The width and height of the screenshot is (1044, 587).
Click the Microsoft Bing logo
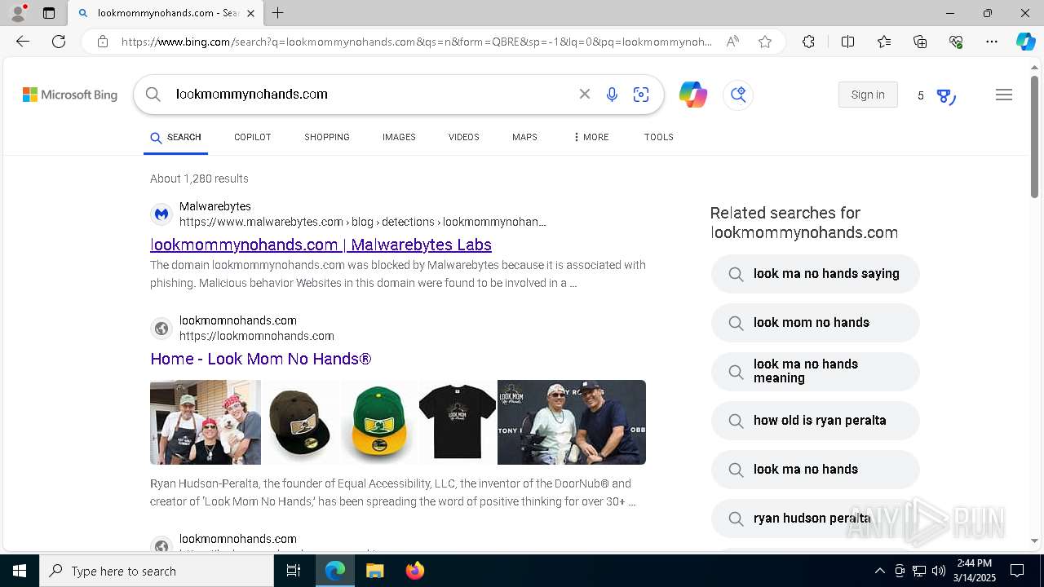pos(70,95)
